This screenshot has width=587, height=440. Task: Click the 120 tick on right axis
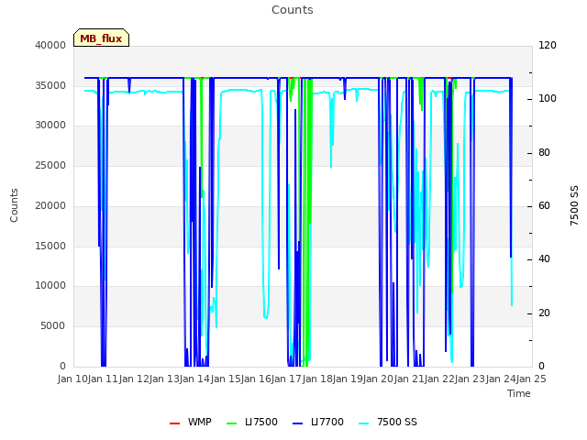[x=548, y=45]
